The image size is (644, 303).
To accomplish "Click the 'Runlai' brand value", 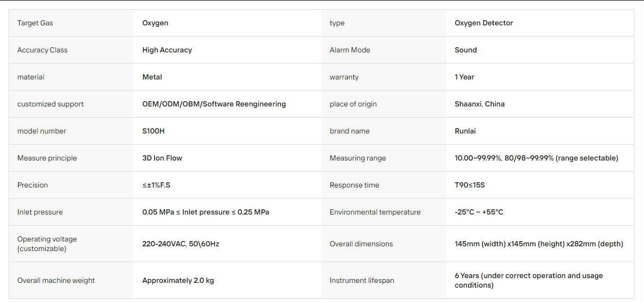I will pos(466,131).
